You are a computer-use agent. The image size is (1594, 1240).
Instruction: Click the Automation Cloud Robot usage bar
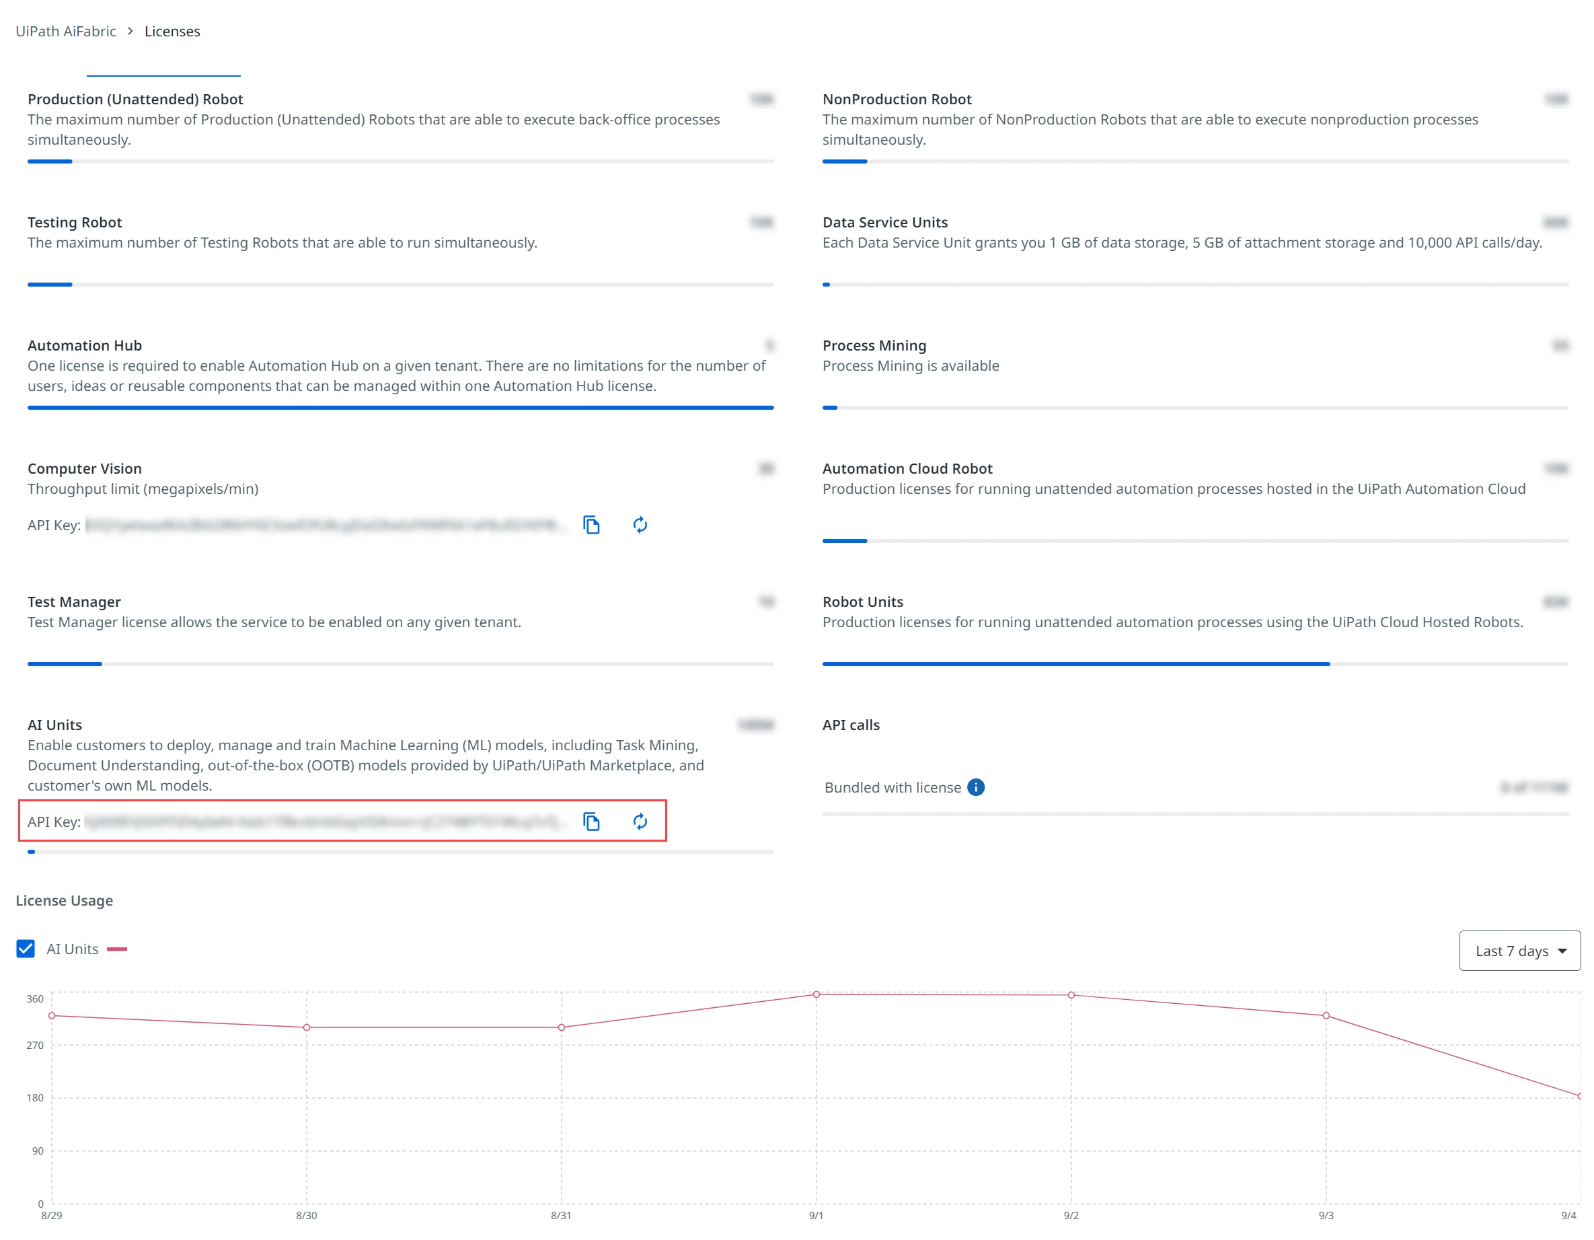[x=1196, y=541]
